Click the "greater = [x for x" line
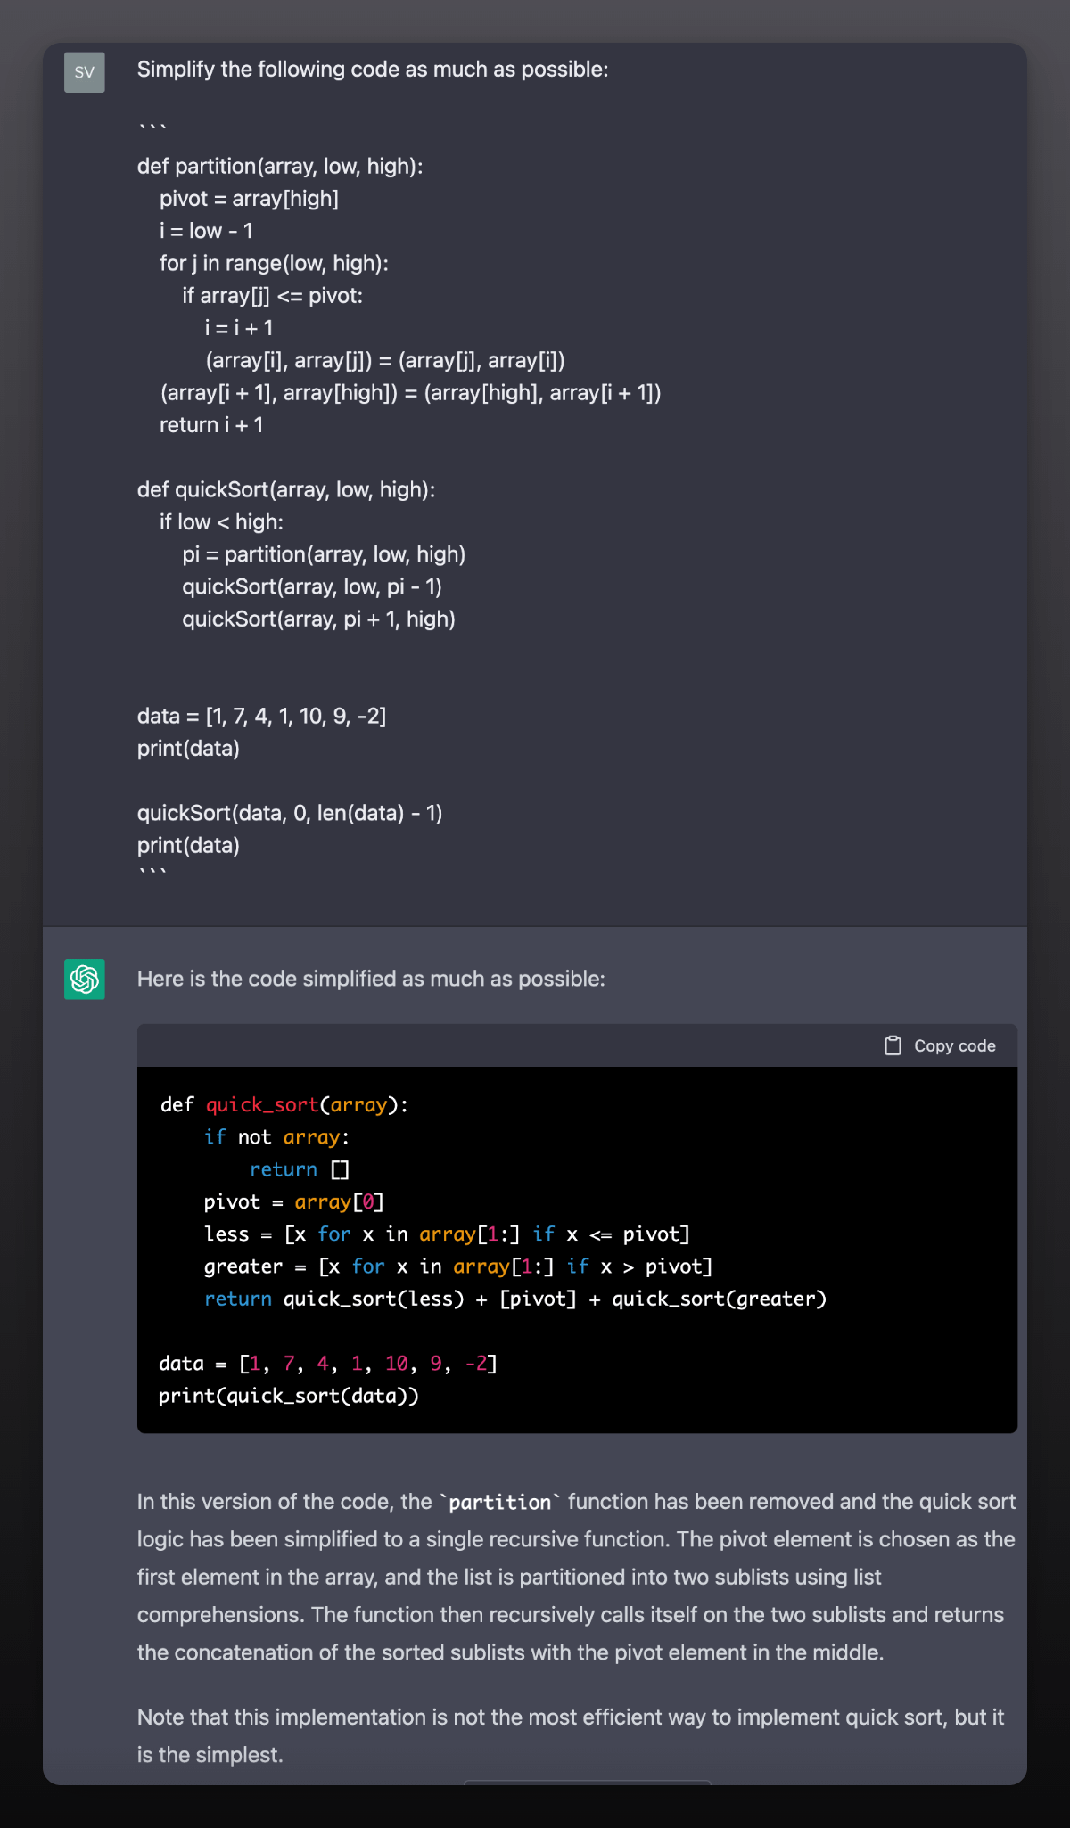The width and height of the screenshot is (1070, 1828). (x=458, y=1266)
